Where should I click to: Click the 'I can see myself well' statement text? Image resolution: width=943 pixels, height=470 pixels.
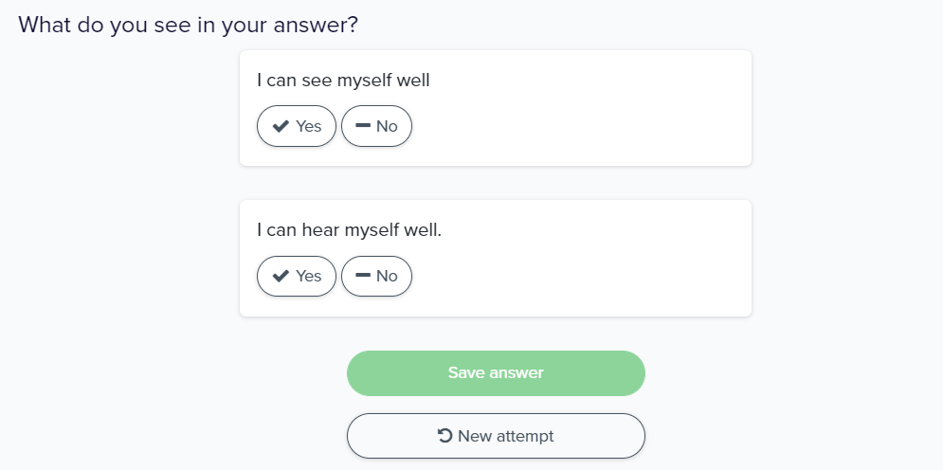343,81
